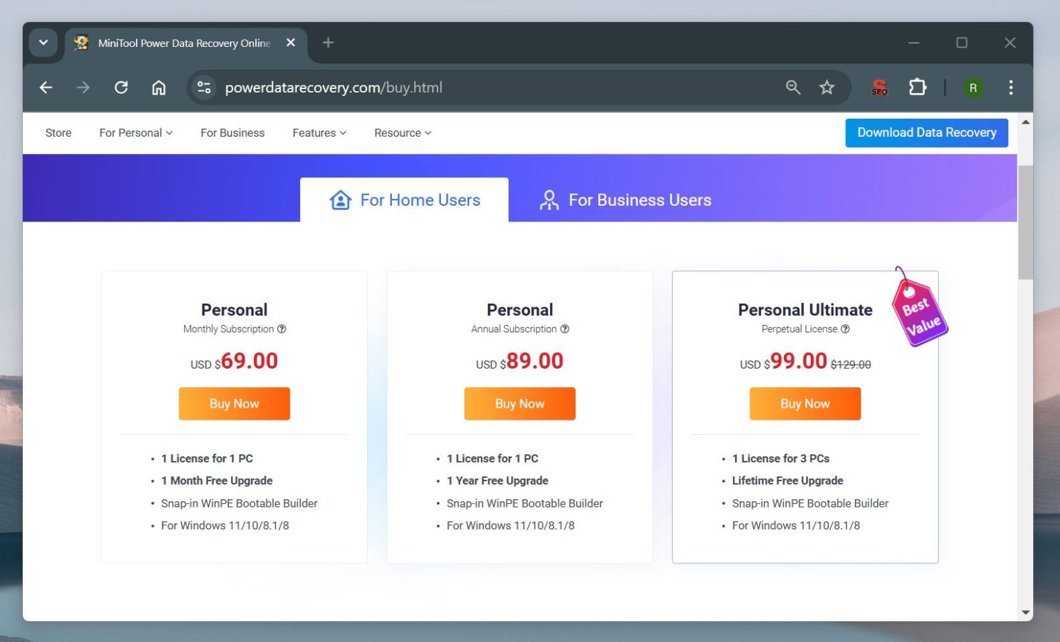Screen dimensions: 1060x642
Task: Buy Now for Personal Ultimate license
Action: coord(805,403)
